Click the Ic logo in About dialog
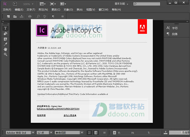Viewport: 190px width, 137px height. click(x=42, y=30)
